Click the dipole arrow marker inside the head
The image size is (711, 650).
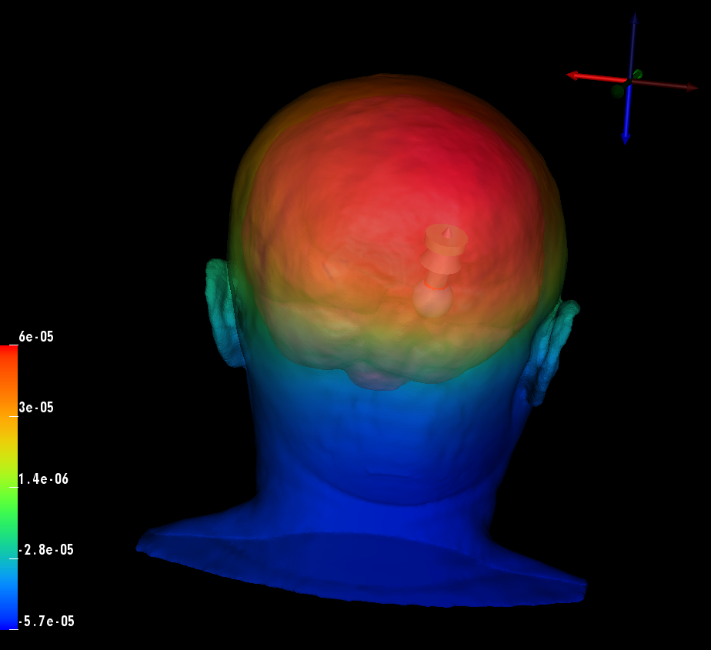click(x=440, y=270)
